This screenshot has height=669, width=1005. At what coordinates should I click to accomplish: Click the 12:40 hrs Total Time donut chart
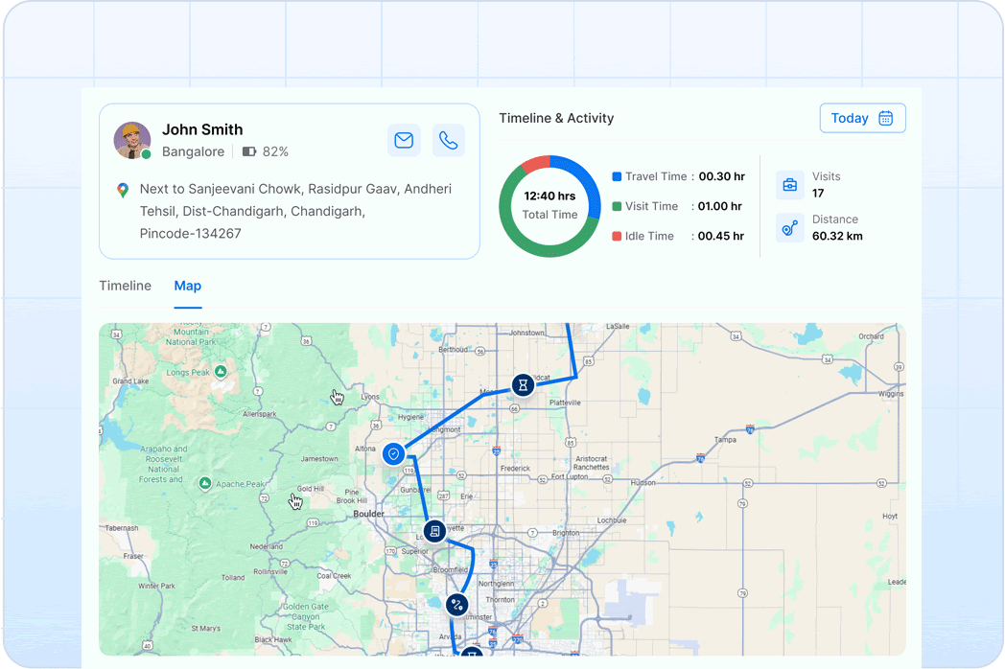click(x=549, y=206)
